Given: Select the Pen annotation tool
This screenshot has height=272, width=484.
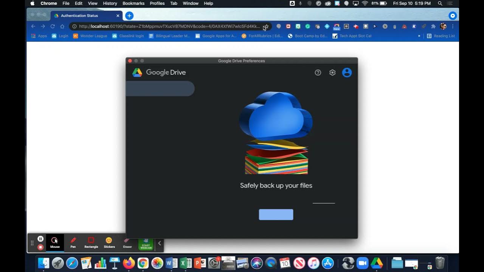Looking at the screenshot, I should [73, 243].
